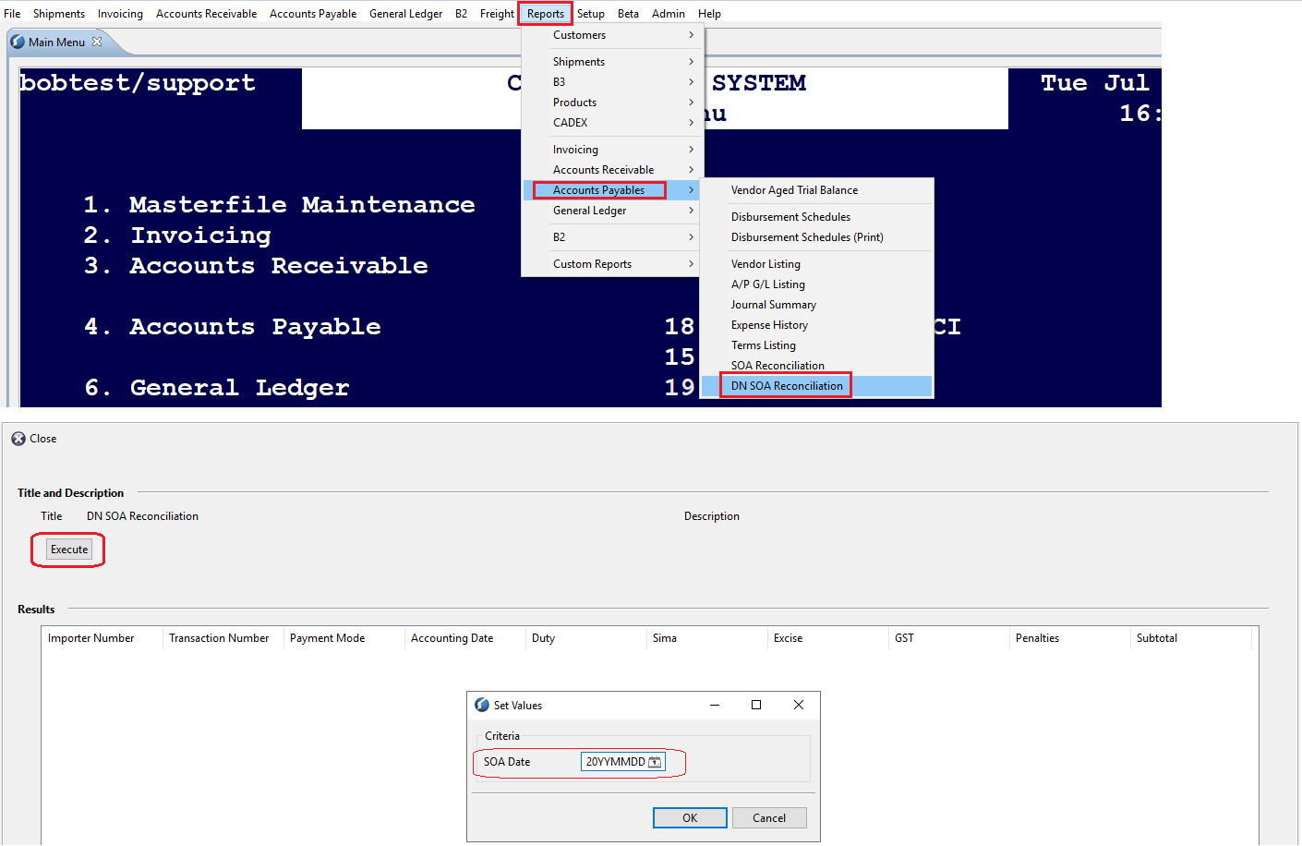The width and height of the screenshot is (1302, 846).
Task: Open the Reports menu
Action: coord(546,14)
